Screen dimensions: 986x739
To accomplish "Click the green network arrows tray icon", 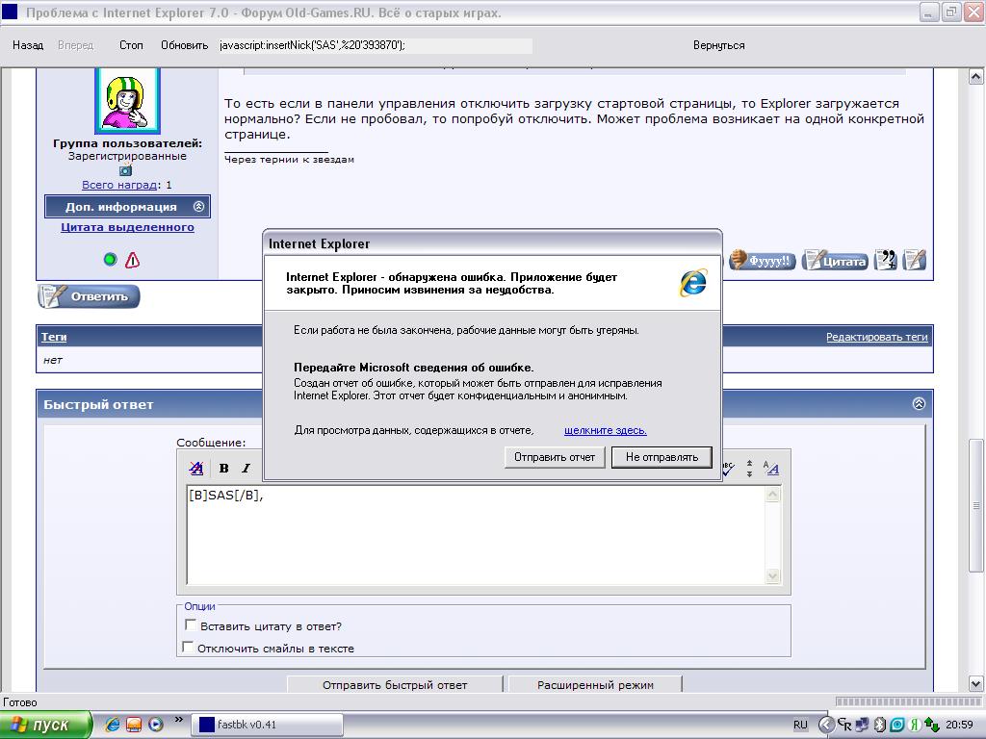I will 932,725.
